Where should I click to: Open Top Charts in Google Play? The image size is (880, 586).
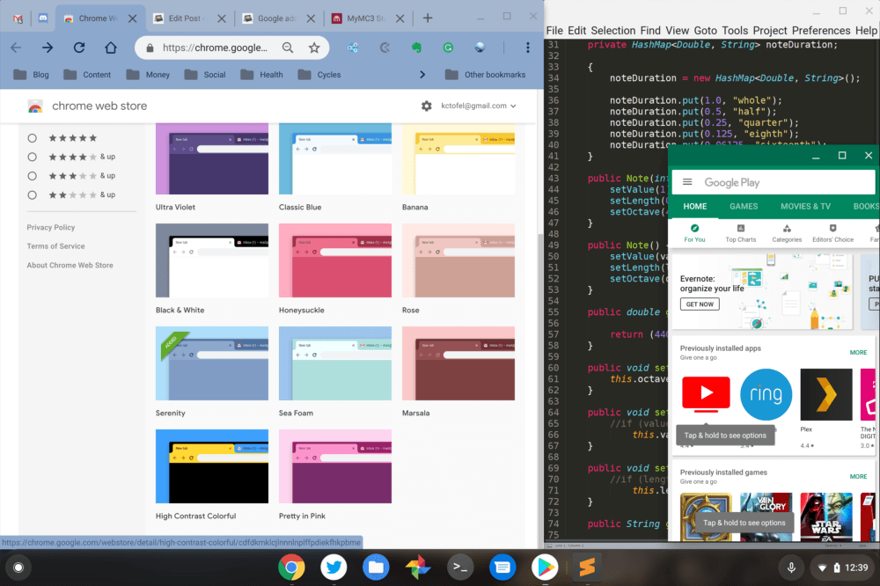click(741, 233)
